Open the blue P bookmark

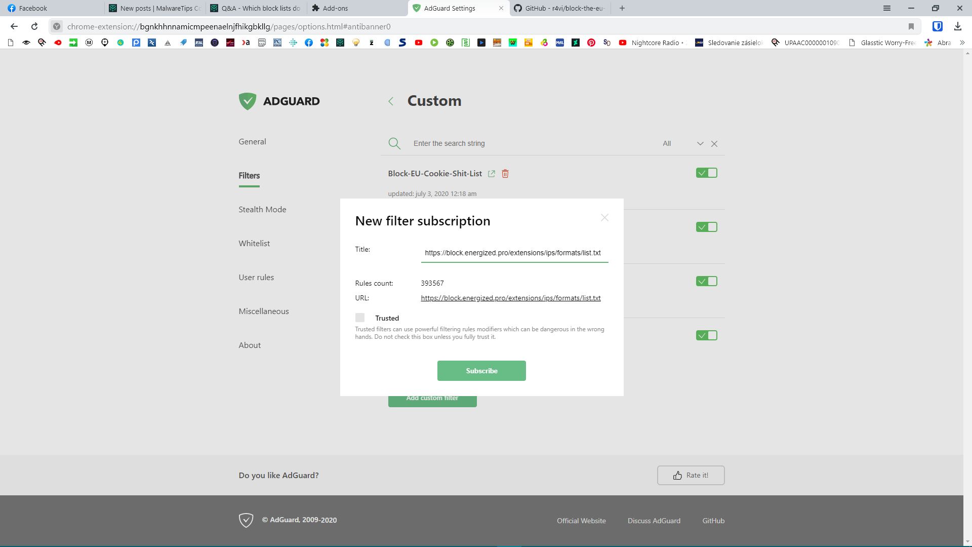point(136,43)
